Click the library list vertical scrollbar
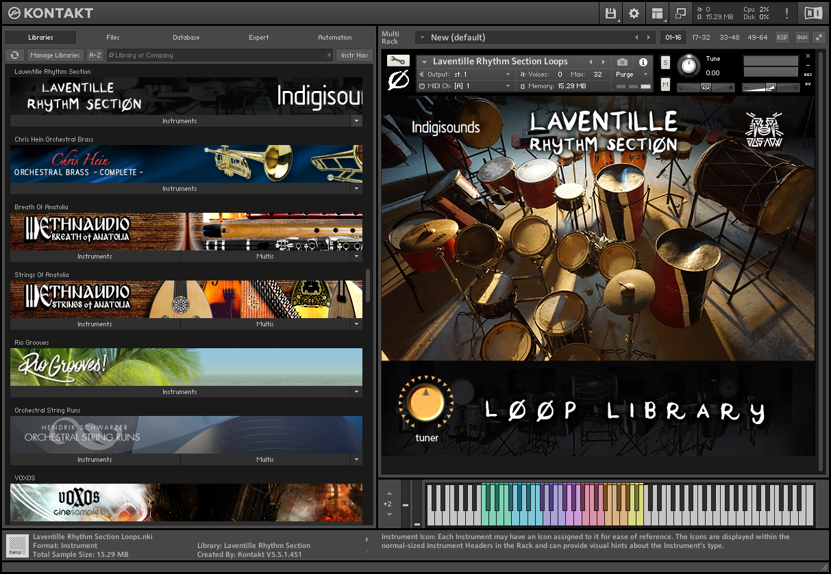The height and width of the screenshot is (574, 831). (369, 286)
